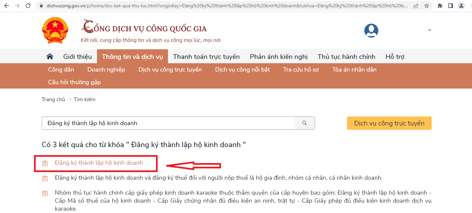The height and width of the screenshot is (213, 472).
Task: Click the browser profile avatar icon
Action: 461,5
